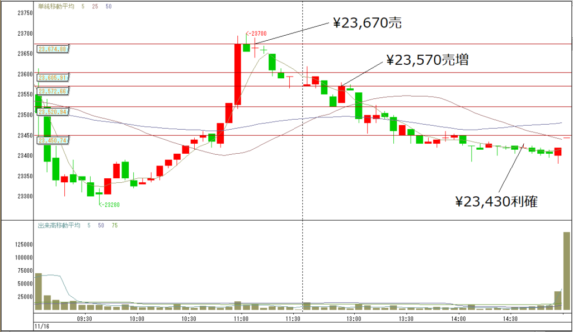Screen dimensions: 573x332
Task: Select the 50 period in the 出来高移動平均 legend
Action: click(101, 225)
